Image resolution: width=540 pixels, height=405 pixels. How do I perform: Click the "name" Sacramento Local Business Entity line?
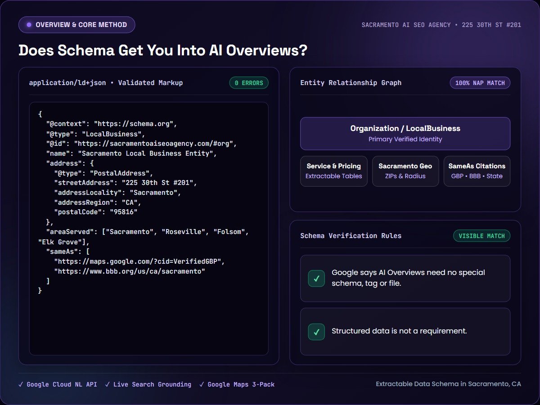132,153
